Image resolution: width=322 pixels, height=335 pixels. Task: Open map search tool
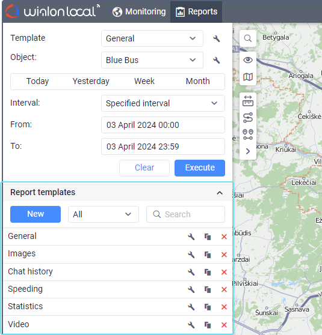click(x=248, y=38)
